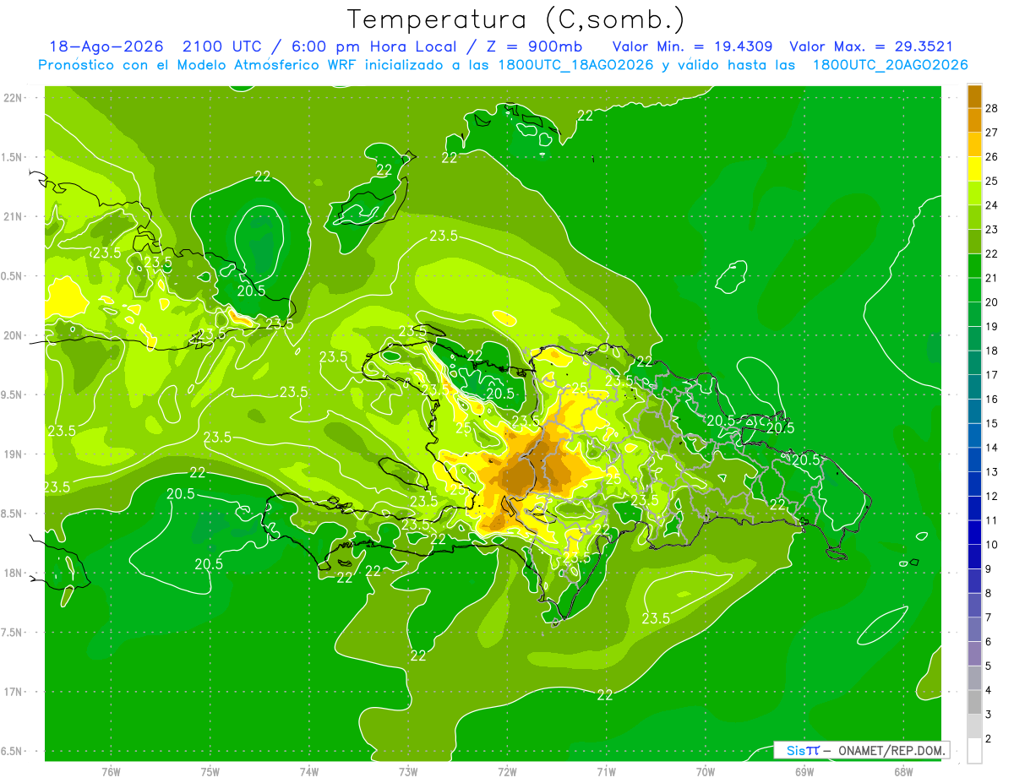Select the date text '18-Ago-2026'
Screen dimensions: 1014x783
tap(106, 46)
